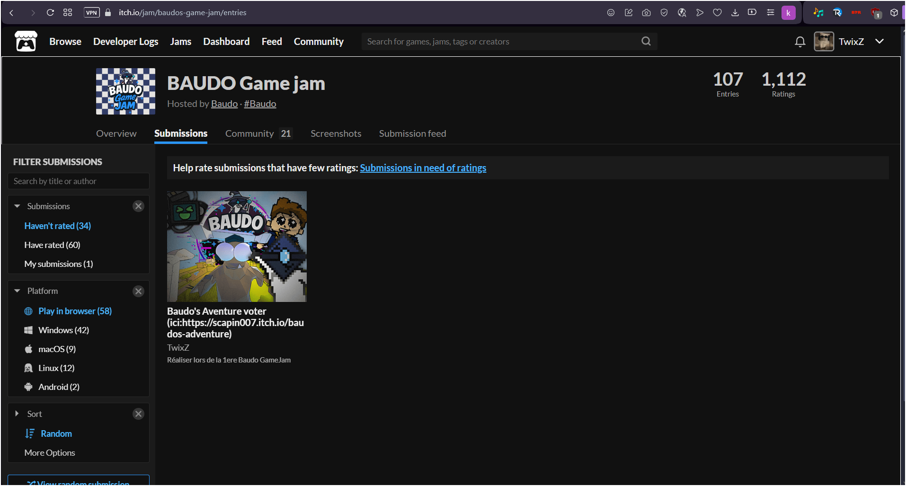Viewport: 906px width, 486px height.
Task: Filter by My submissions (1)
Action: (59, 264)
